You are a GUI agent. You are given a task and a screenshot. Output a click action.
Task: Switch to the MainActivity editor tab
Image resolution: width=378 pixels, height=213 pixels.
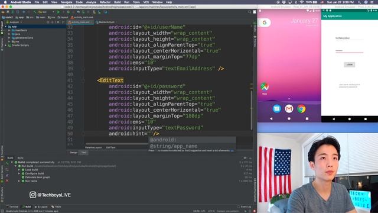tap(106, 22)
